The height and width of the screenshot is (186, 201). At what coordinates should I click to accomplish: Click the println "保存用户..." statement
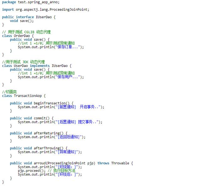[x=51, y=77]
